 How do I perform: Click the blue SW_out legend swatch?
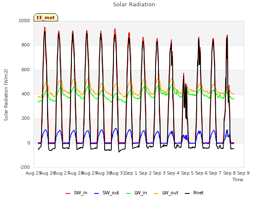[x=97, y=193]
